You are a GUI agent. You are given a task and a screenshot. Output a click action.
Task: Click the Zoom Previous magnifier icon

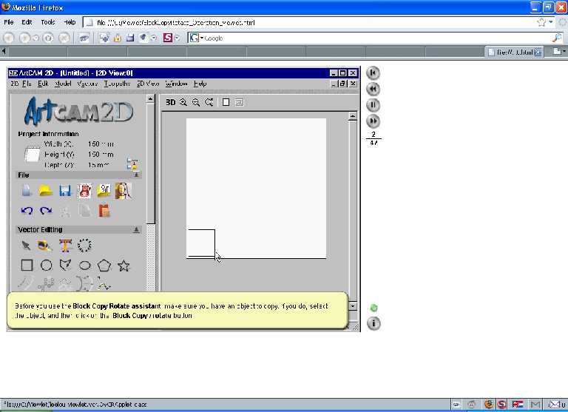point(209,102)
